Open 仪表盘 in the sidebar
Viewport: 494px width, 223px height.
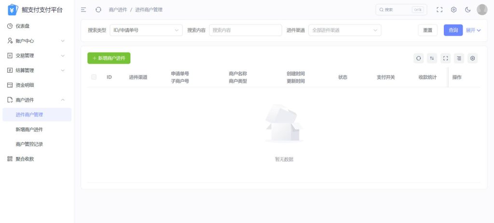pyautogui.click(x=37, y=26)
